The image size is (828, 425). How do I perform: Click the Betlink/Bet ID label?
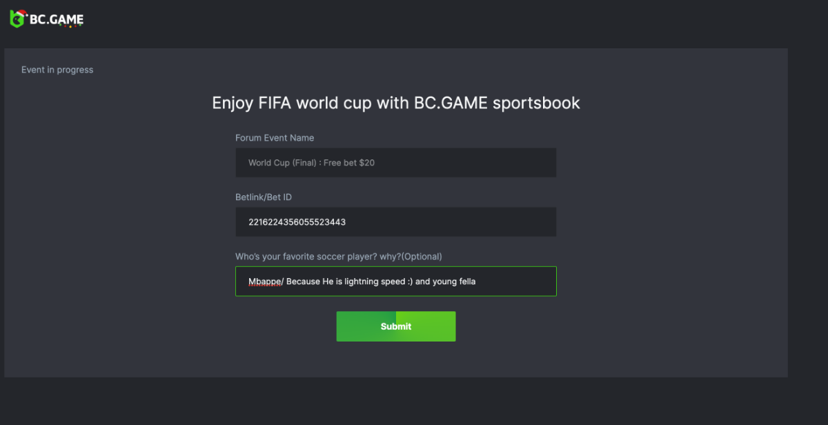264,197
